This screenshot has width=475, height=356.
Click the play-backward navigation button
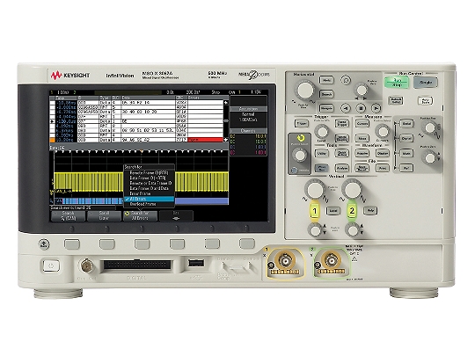click(345, 108)
